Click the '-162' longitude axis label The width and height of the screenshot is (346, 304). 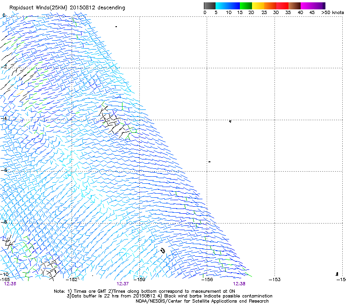pyautogui.click(x=72, y=280)
